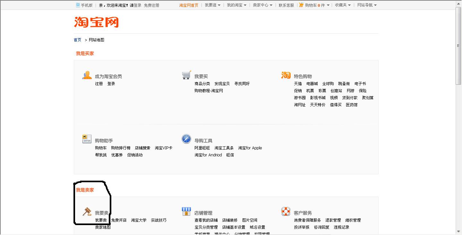Expand the 我要逛 dropdown
Screen dimensions: 462x235
213,5
